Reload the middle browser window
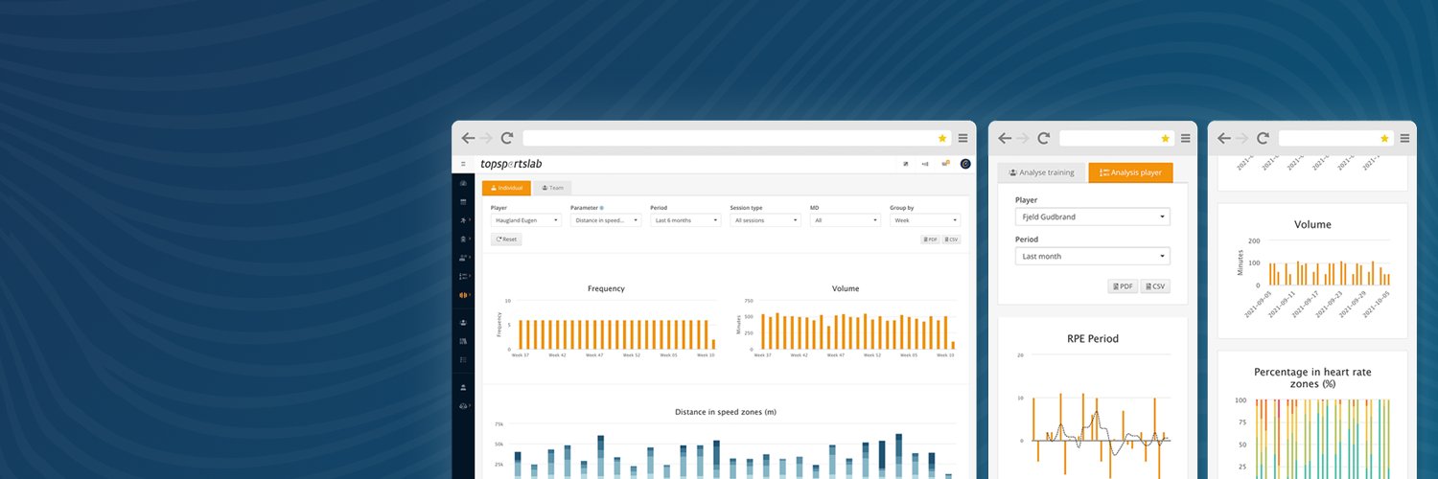 click(1044, 138)
